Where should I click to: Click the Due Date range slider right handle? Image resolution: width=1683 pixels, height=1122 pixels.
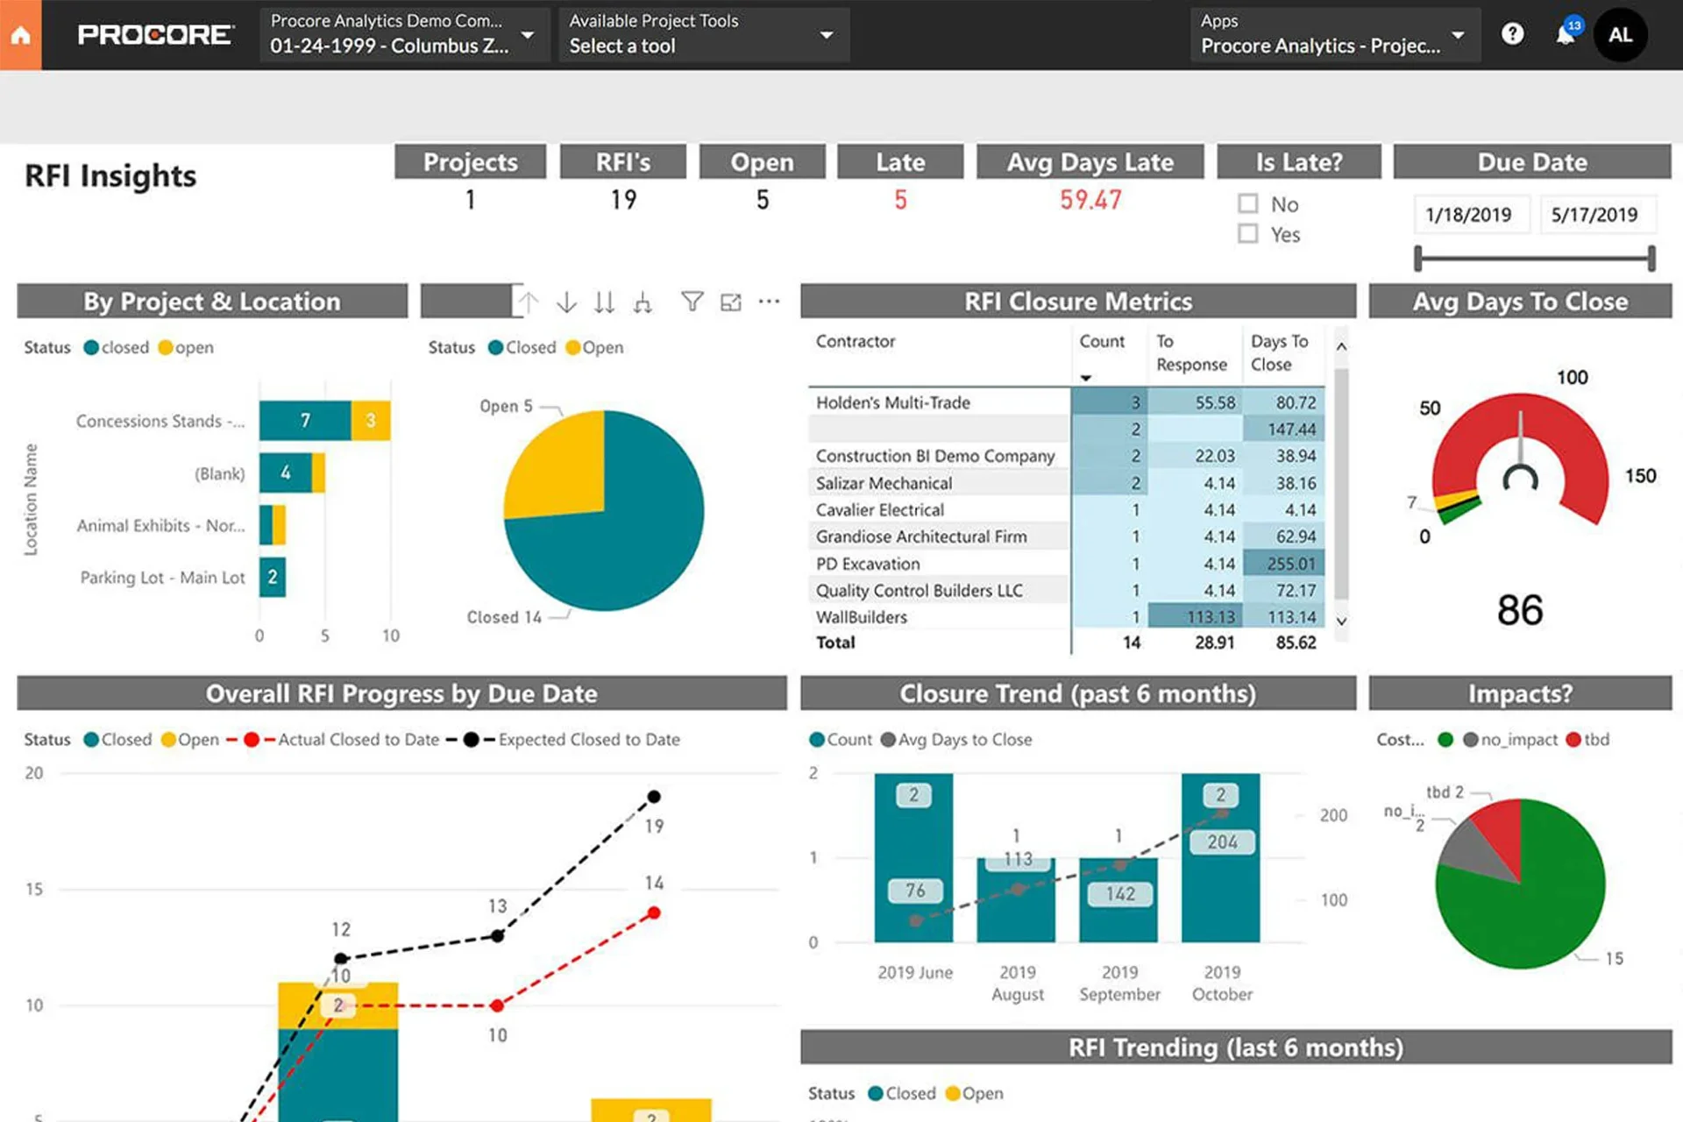click(x=1651, y=259)
